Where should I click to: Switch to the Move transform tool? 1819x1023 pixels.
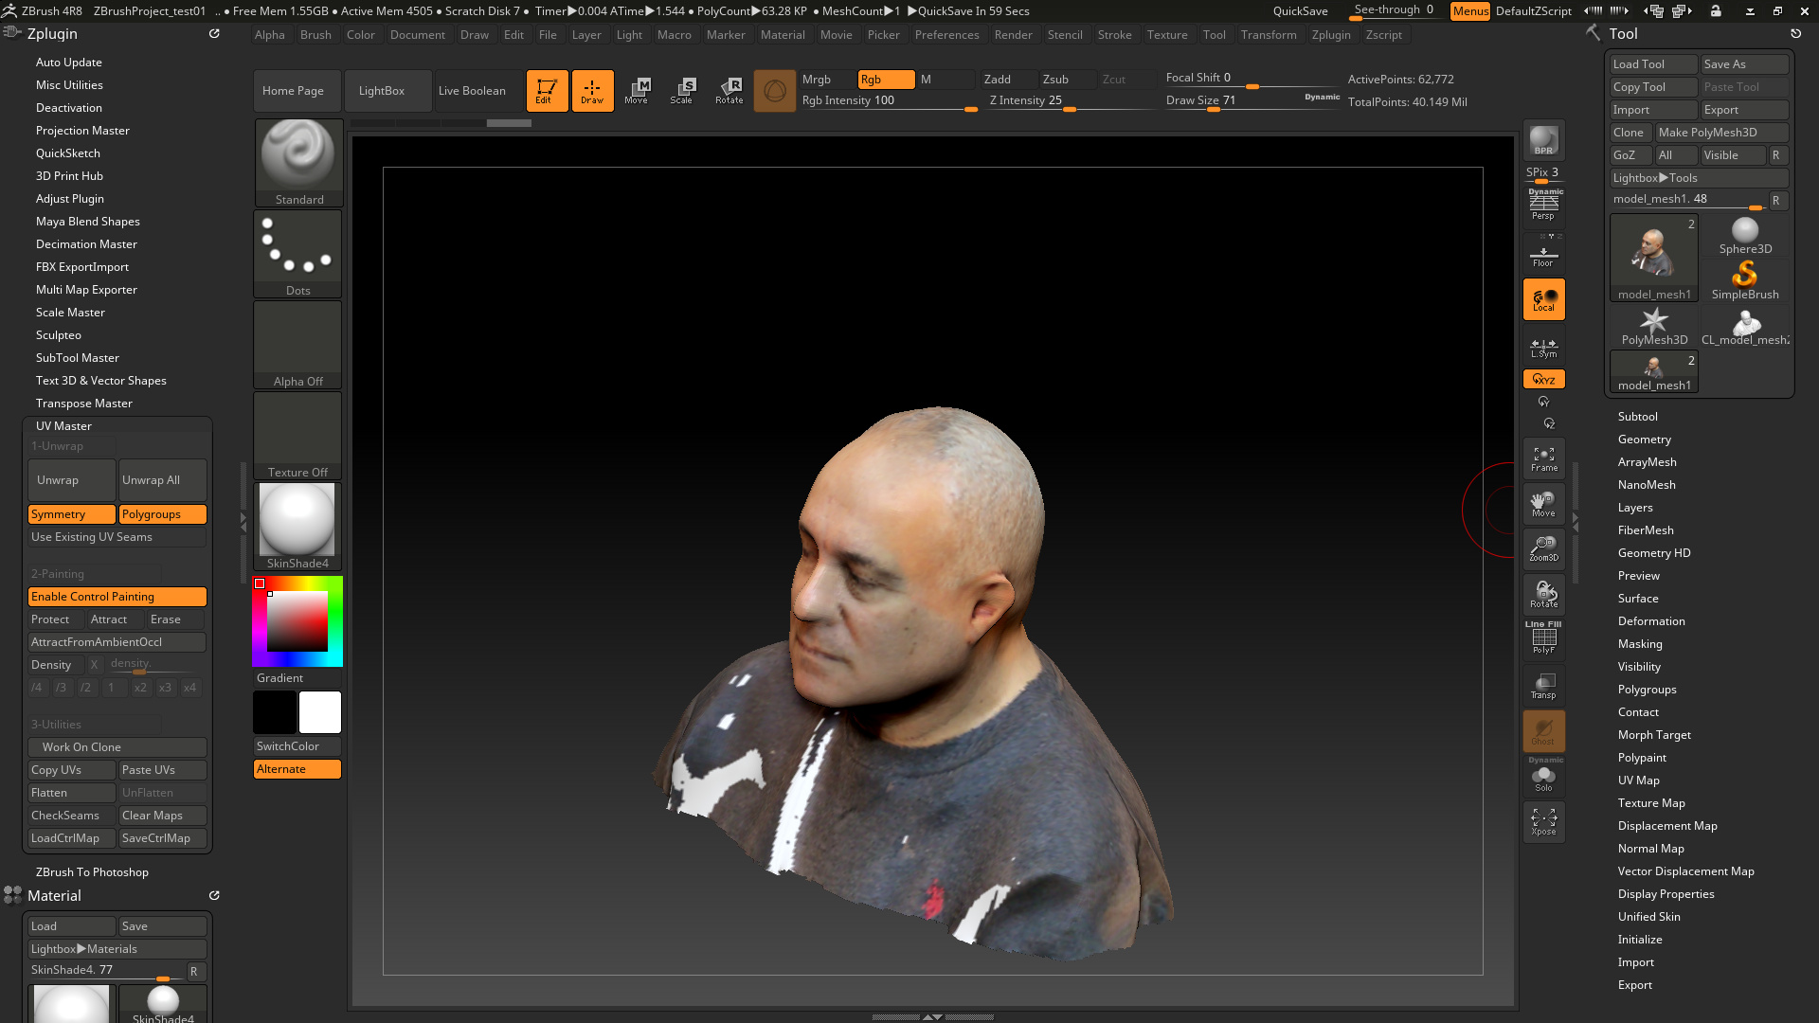637,91
